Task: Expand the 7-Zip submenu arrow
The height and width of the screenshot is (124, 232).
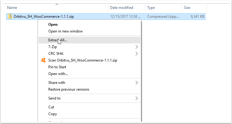Action: pyautogui.click(x=137, y=47)
